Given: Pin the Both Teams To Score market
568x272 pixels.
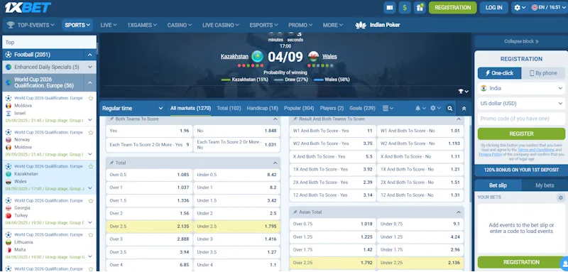Looking at the screenshot, I should 111,119.
